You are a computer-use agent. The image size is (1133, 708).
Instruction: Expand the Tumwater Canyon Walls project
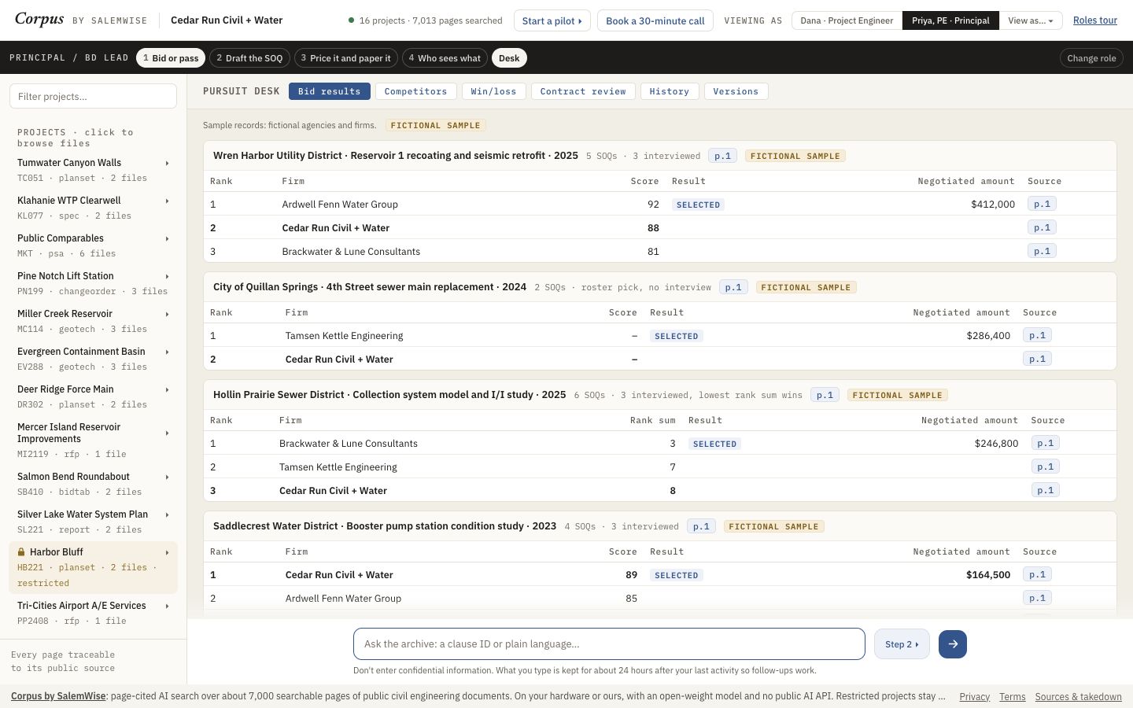[167, 163]
